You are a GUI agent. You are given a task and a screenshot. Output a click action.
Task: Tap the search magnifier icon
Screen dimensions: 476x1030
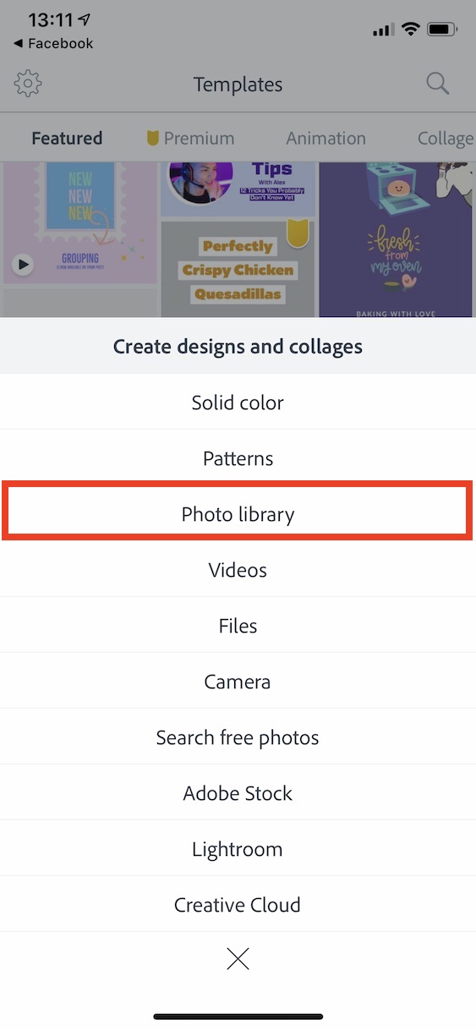[437, 84]
